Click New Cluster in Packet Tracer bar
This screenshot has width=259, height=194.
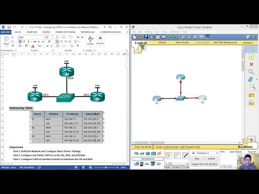[x=182, y=43]
